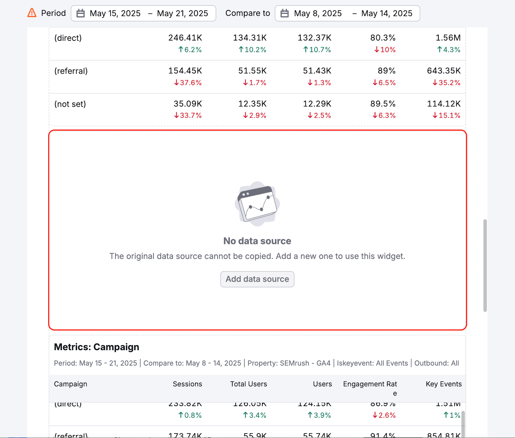This screenshot has width=515, height=438.
Task: Click the orange warning triangle icon
Action: coord(32,13)
